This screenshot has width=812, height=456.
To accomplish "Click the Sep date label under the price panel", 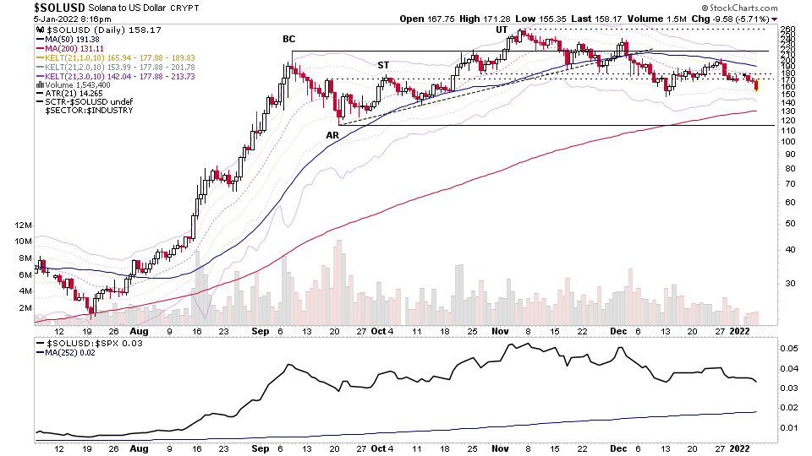I will click(261, 331).
